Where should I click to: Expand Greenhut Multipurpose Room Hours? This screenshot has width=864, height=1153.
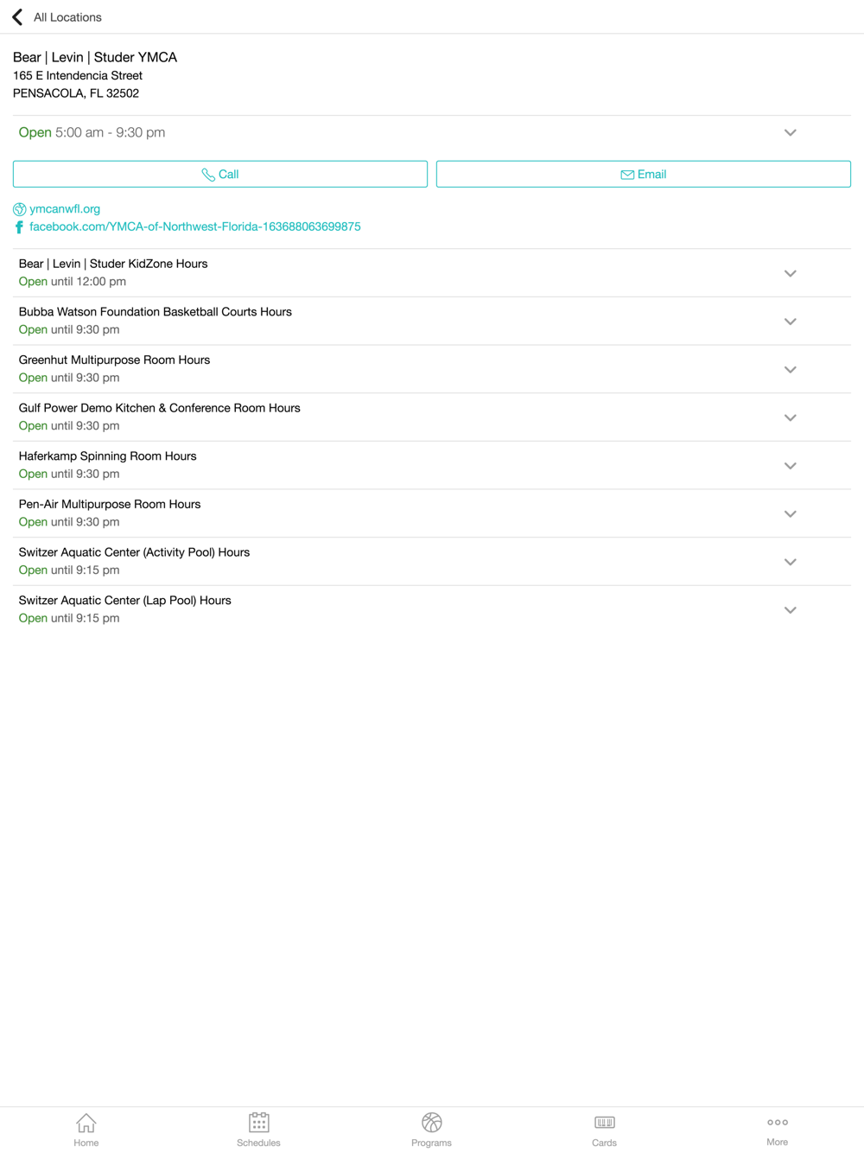tap(432, 369)
